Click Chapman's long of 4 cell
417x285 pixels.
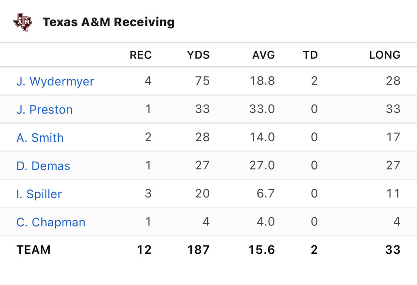pos(397,222)
